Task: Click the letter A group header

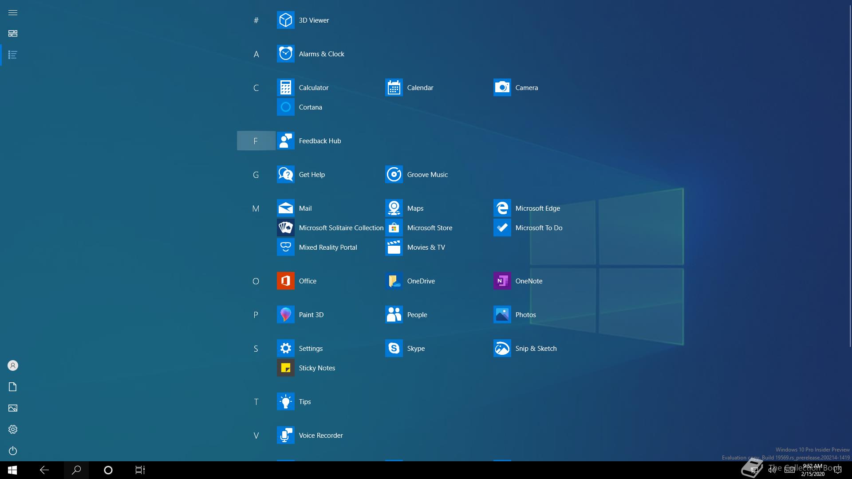Action: tap(256, 54)
